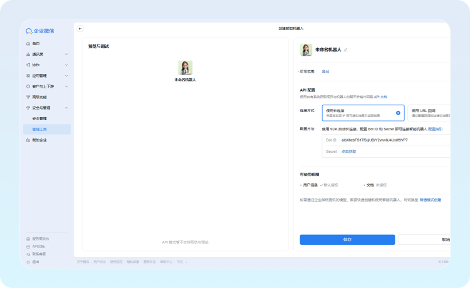Click the 联系客服 headset icon

[x=28, y=254]
